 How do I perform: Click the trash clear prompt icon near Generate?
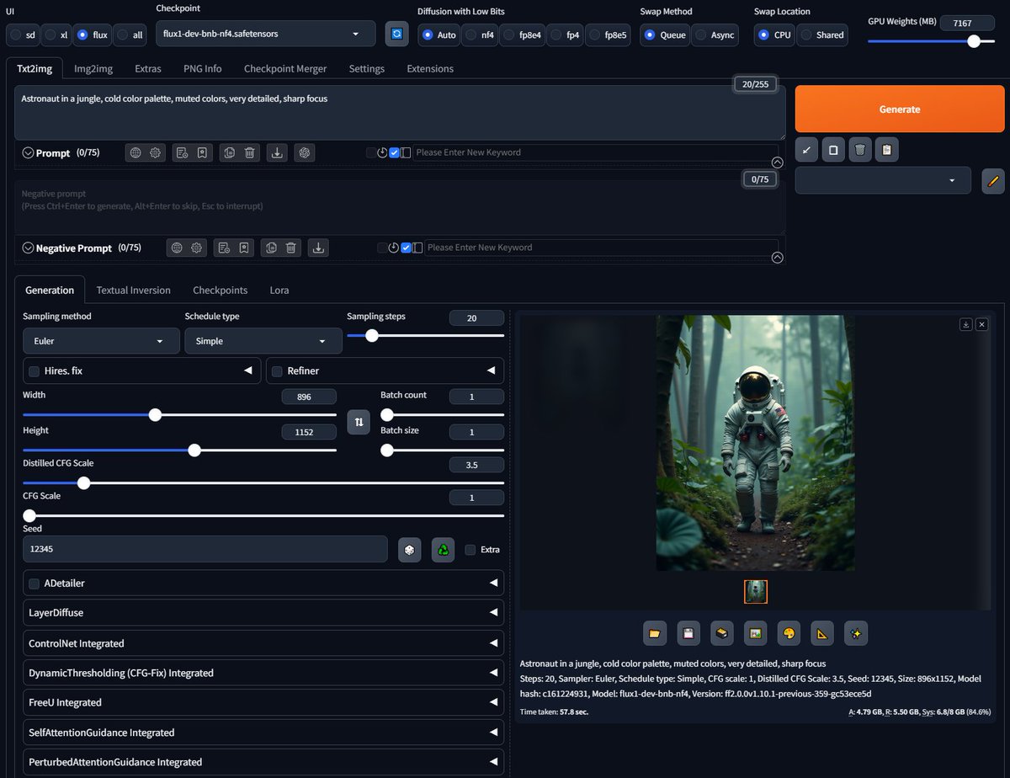[x=859, y=150]
